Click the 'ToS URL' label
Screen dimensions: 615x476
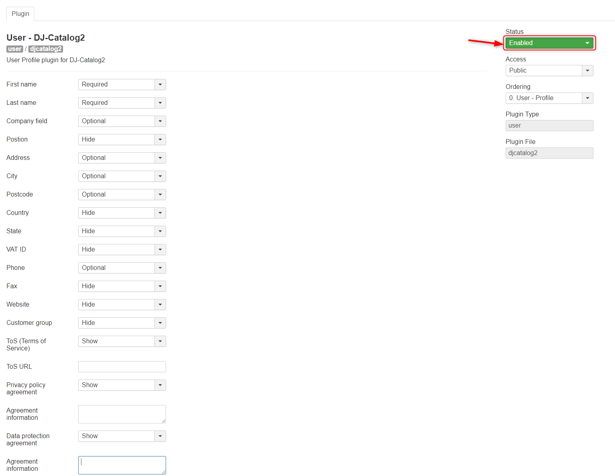[19, 367]
